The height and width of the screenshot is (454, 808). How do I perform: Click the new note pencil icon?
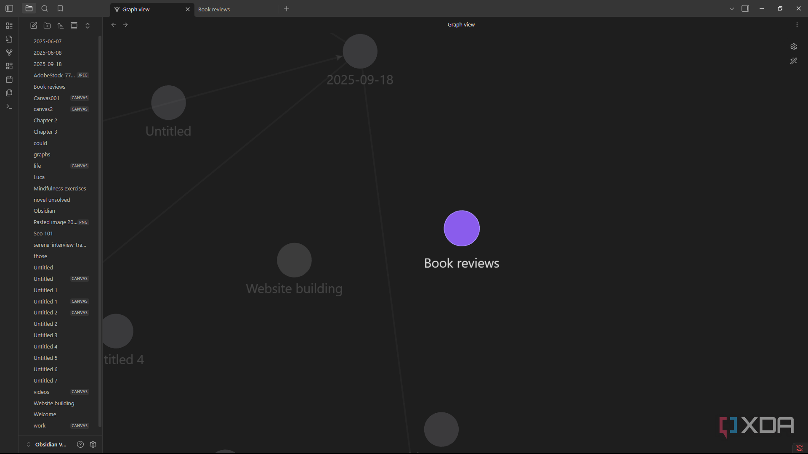(34, 26)
